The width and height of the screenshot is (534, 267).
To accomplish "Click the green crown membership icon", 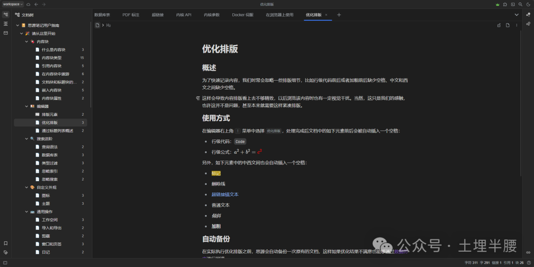I will tap(497, 4).
